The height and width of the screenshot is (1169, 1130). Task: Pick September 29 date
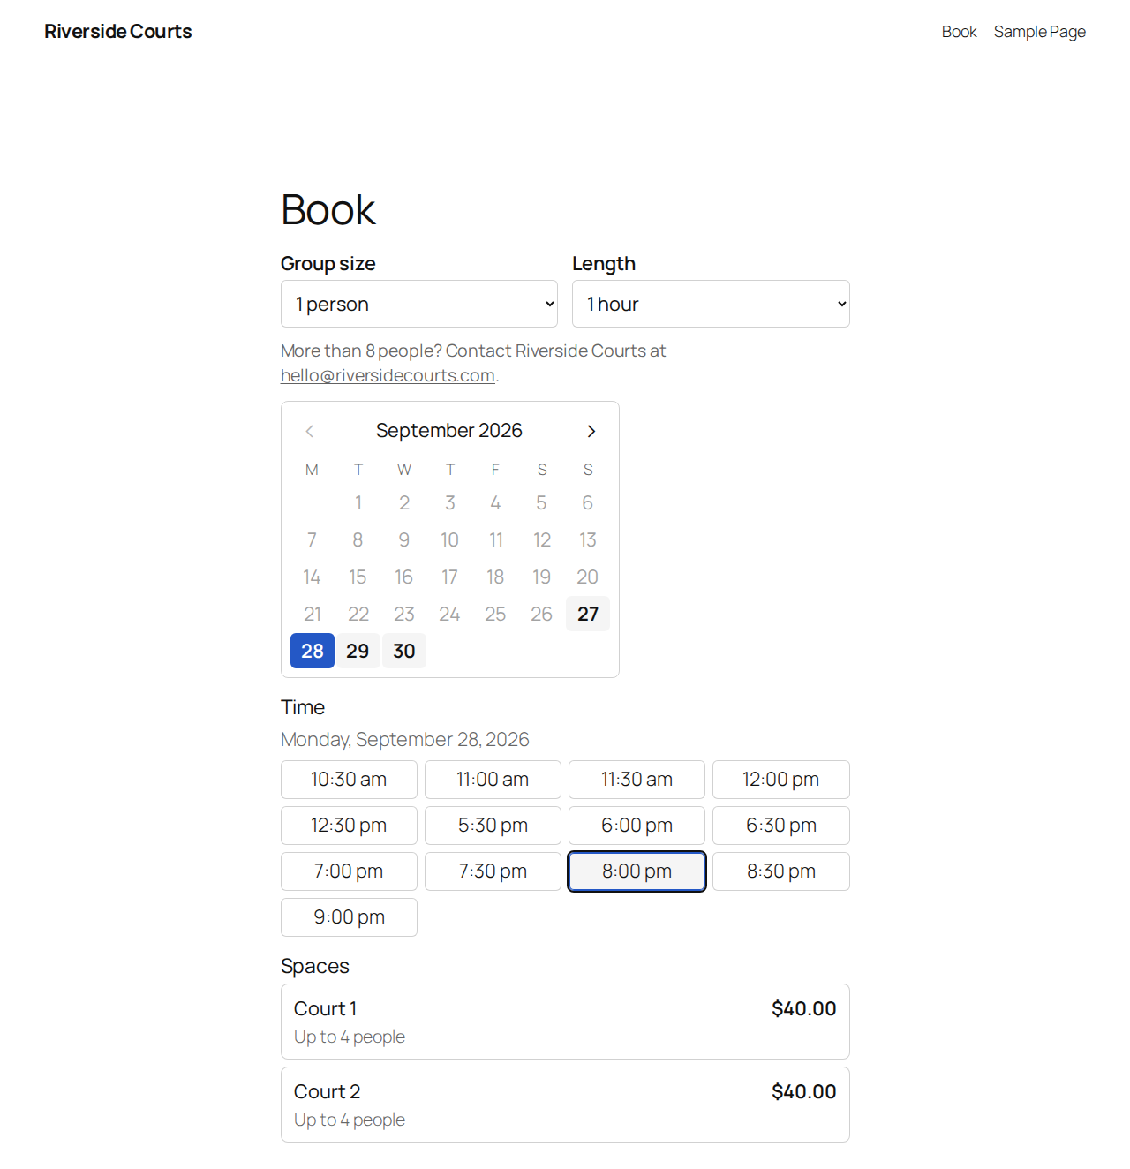[358, 651]
